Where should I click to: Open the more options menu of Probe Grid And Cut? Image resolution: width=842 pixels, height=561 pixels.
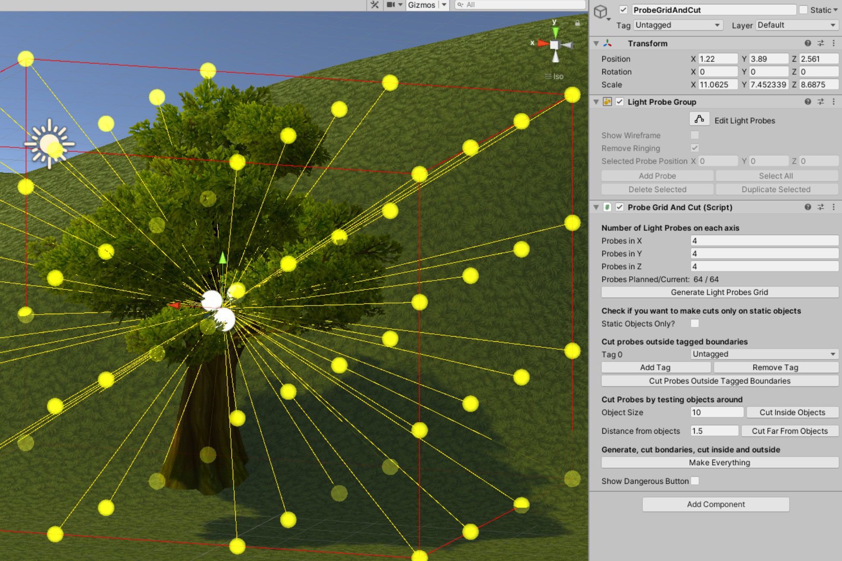click(x=833, y=207)
